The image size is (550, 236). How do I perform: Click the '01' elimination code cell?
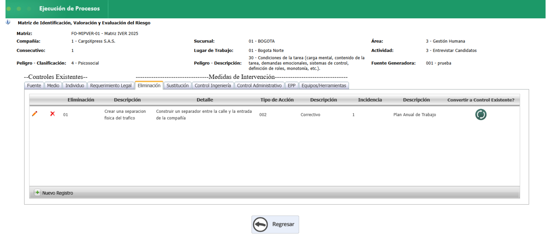click(66, 115)
